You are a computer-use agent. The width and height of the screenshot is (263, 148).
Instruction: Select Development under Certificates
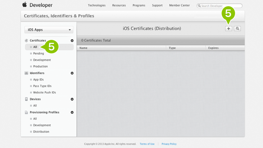42,60
